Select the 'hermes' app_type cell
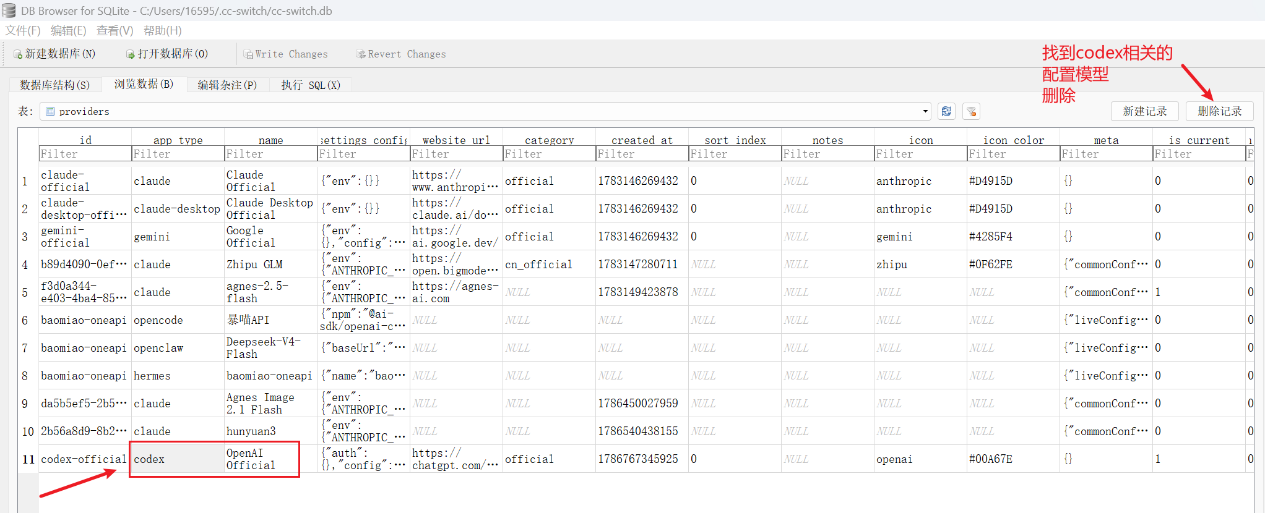Image resolution: width=1265 pixels, height=513 pixels. tap(178, 376)
